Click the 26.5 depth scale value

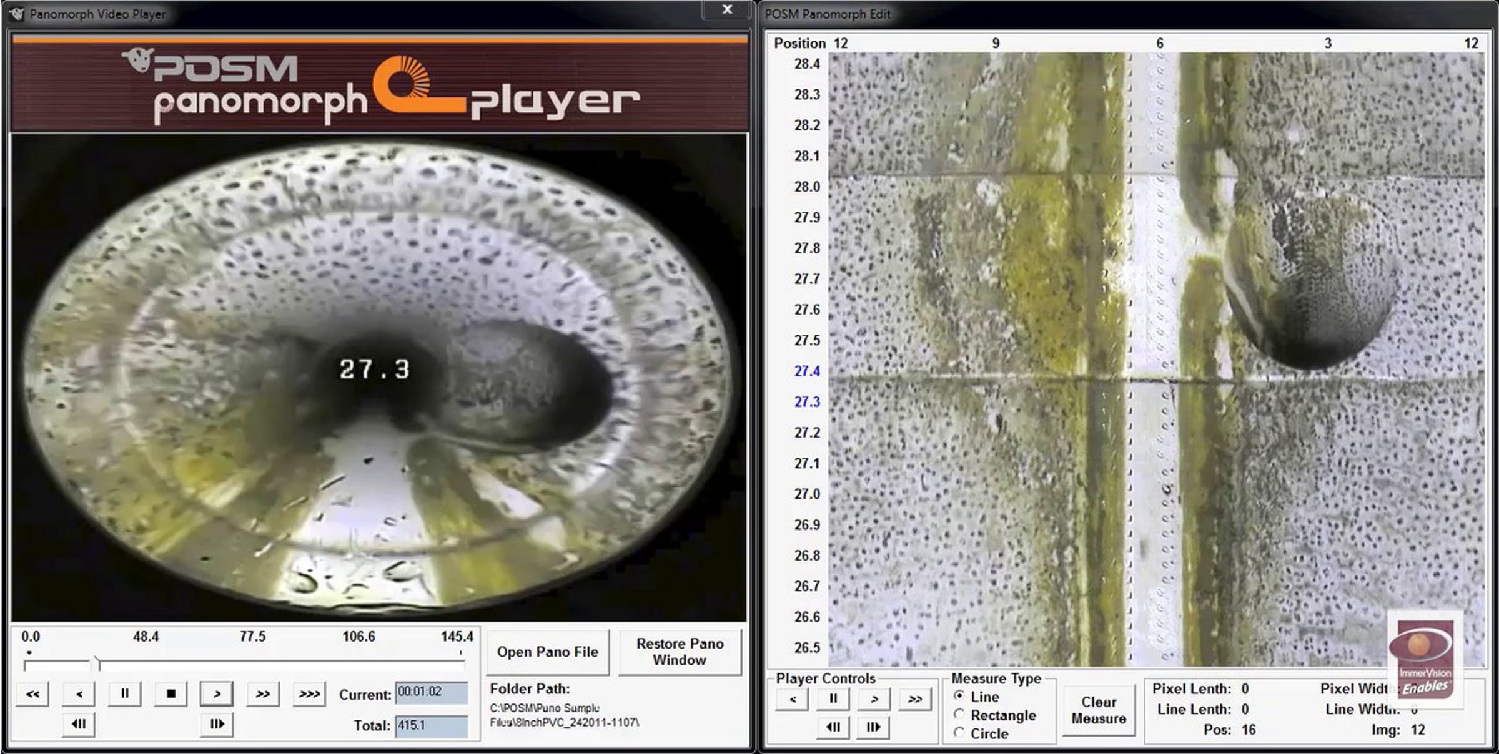tap(807, 648)
